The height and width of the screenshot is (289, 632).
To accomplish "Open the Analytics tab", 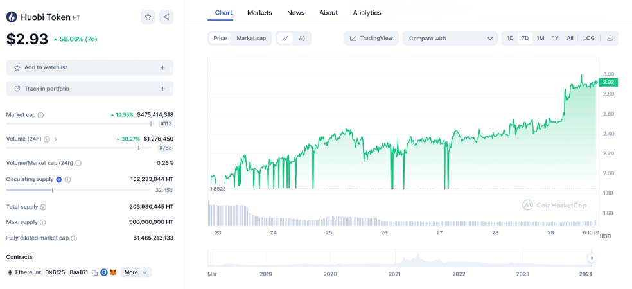I will [367, 13].
